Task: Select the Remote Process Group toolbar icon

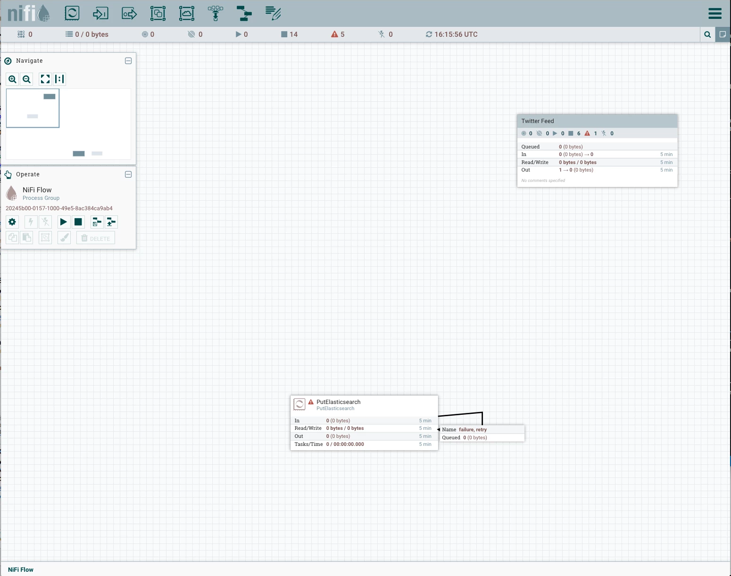Action: pos(187,13)
